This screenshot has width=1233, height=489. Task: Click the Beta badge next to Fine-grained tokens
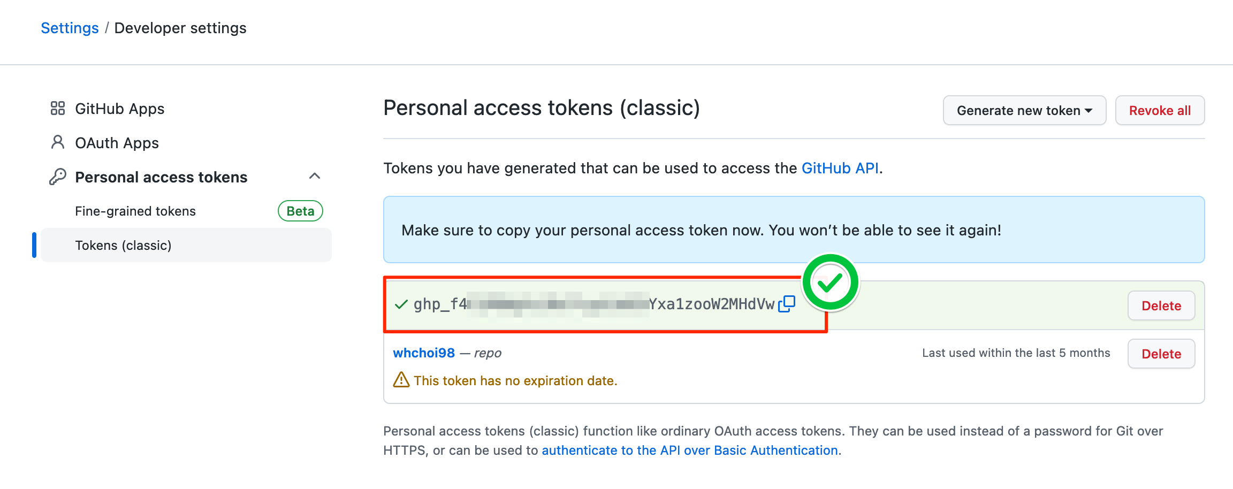click(300, 211)
